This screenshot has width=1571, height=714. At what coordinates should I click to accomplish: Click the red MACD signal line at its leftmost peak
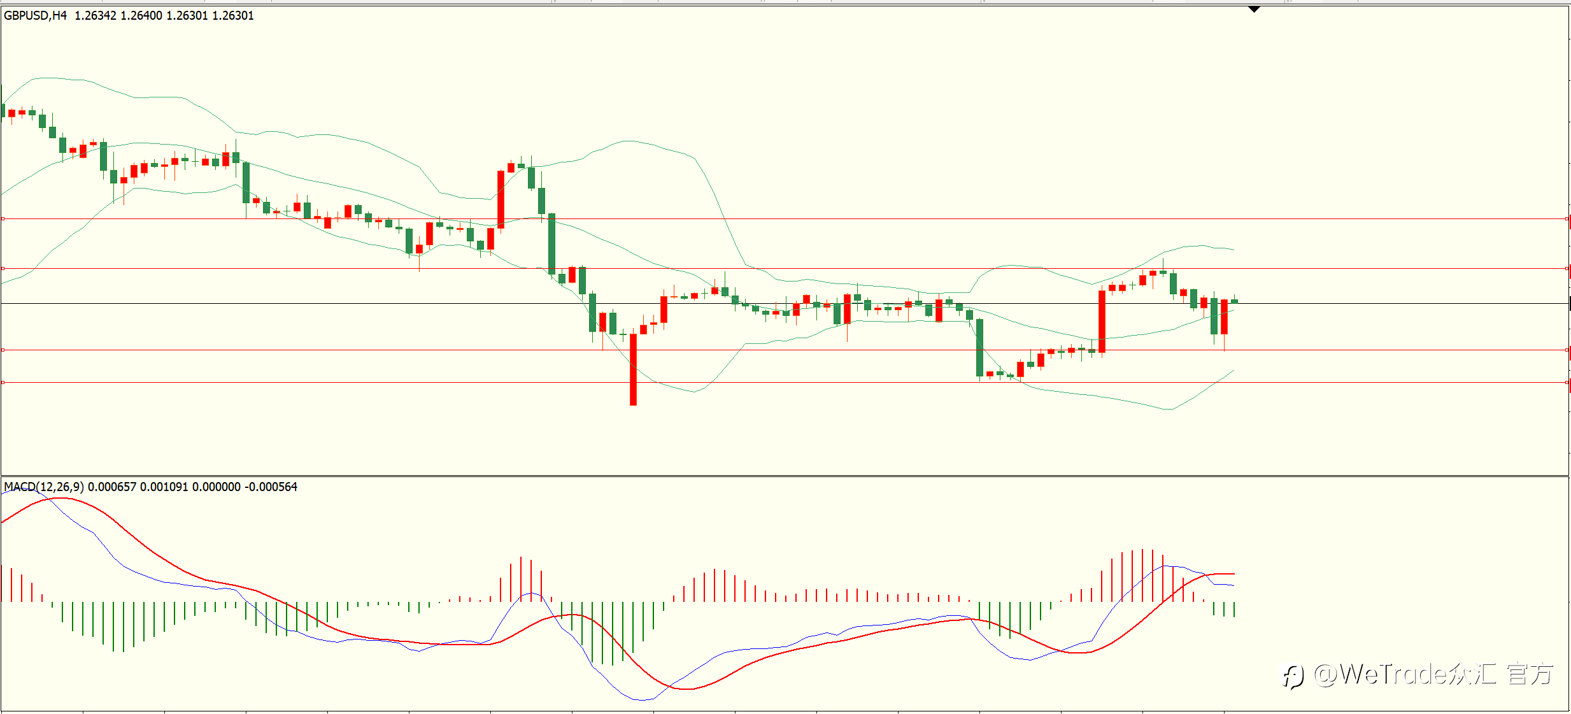pos(60,498)
